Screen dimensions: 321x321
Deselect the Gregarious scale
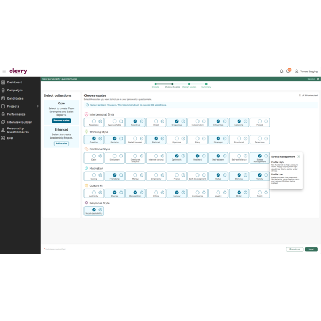tap(177, 121)
